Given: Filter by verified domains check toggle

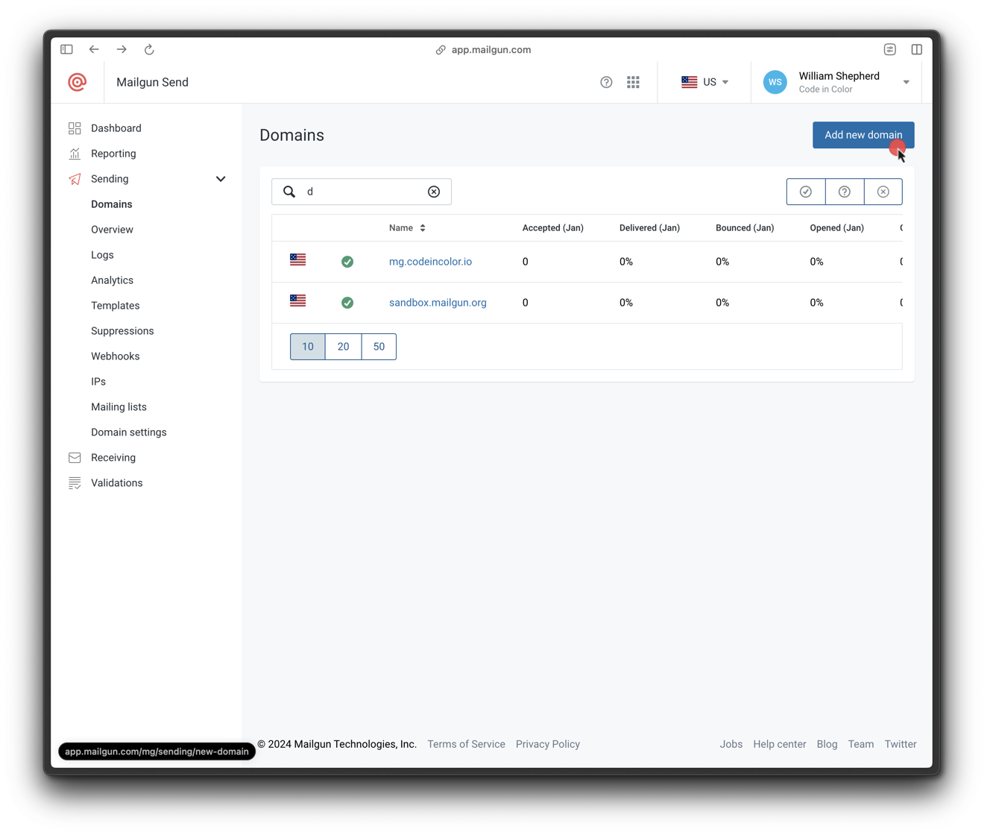Looking at the screenshot, I should (806, 192).
